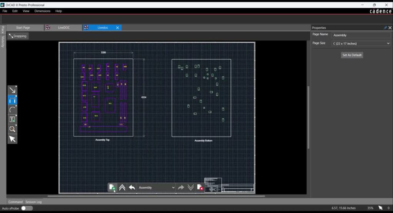393x213 pixels.
Task: Click the cursor coordinates readout in inches
Action: 343,208
